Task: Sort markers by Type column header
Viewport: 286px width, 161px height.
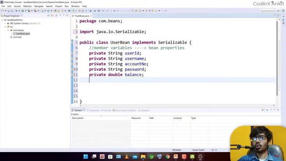Action: point(199,118)
